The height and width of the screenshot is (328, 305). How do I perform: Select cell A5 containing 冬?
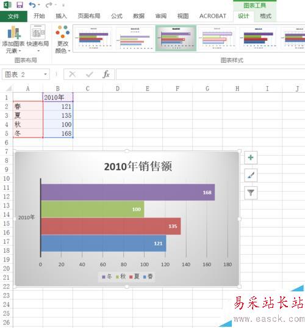(28, 133)
